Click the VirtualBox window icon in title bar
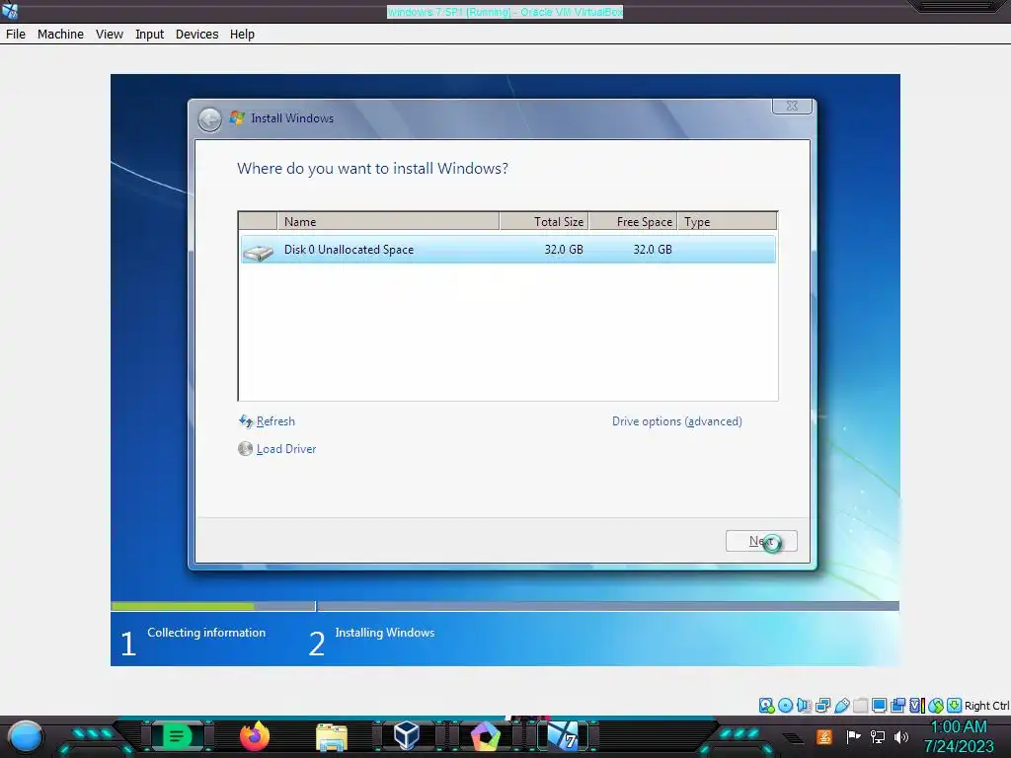The image size is (1011, 758). pyautogui.click(x=10, y=10)
